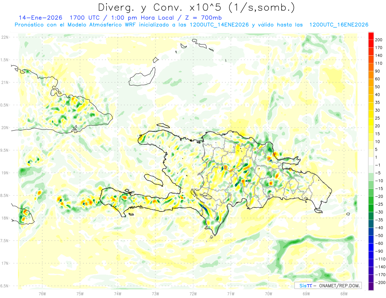
Task: Click the "70W" longitude label
Action: (268, 293)
